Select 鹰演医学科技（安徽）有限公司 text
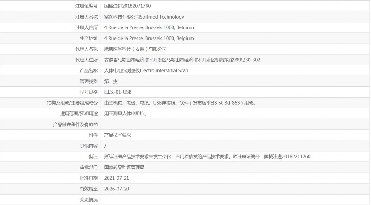 point(135,49)
